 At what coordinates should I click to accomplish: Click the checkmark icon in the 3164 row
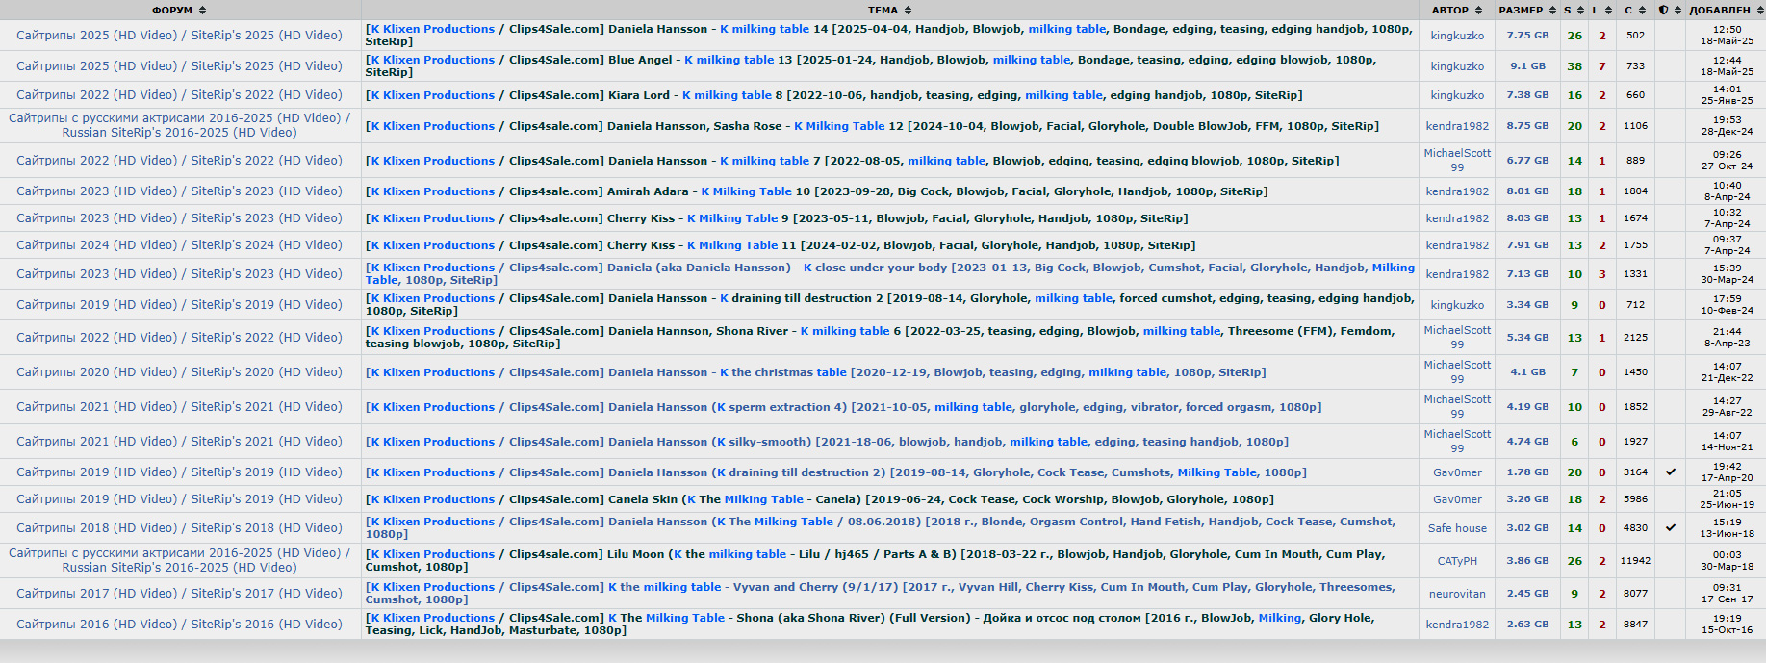point(1671,472)
